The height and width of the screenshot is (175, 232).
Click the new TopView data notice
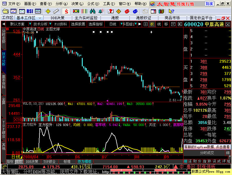(207, 147)
